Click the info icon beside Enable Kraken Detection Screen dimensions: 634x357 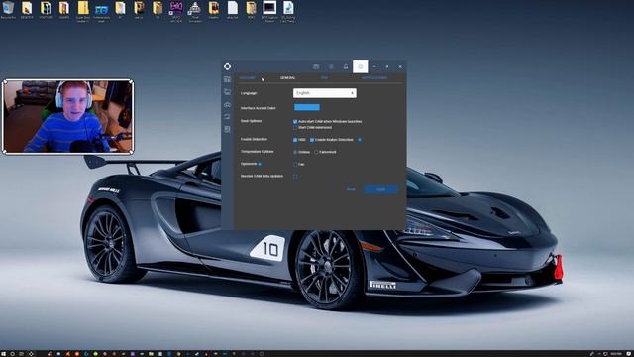[x=360, y=140]
